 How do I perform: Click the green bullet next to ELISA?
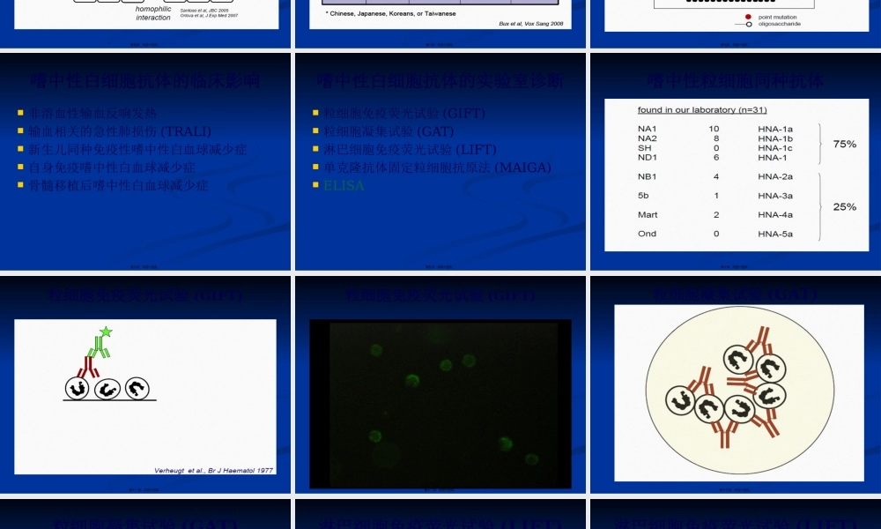[x=315, y=185]
